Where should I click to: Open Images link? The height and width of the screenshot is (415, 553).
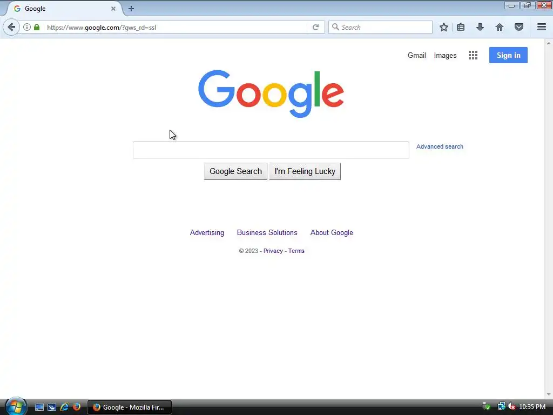(445, 56)
